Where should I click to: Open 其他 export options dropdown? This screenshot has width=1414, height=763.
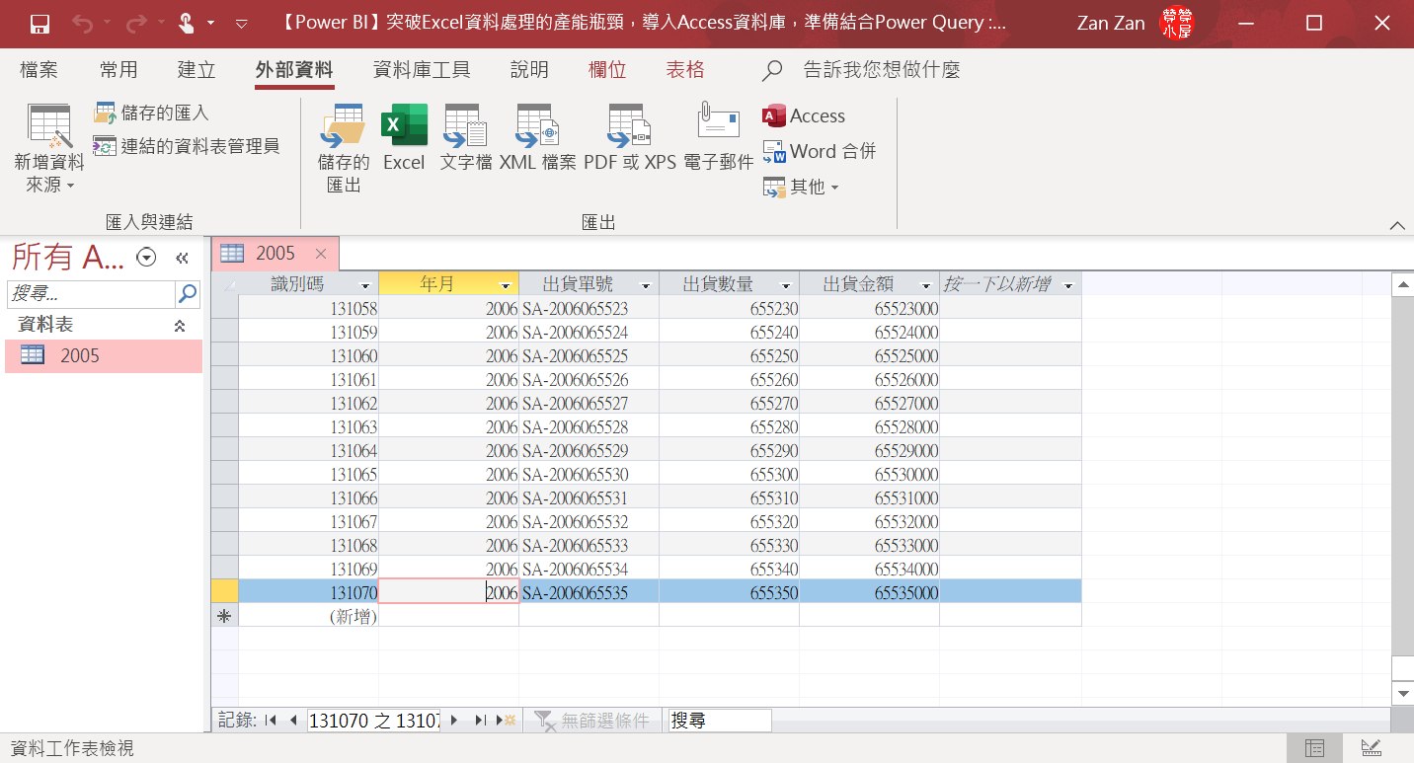coord(801,187)
